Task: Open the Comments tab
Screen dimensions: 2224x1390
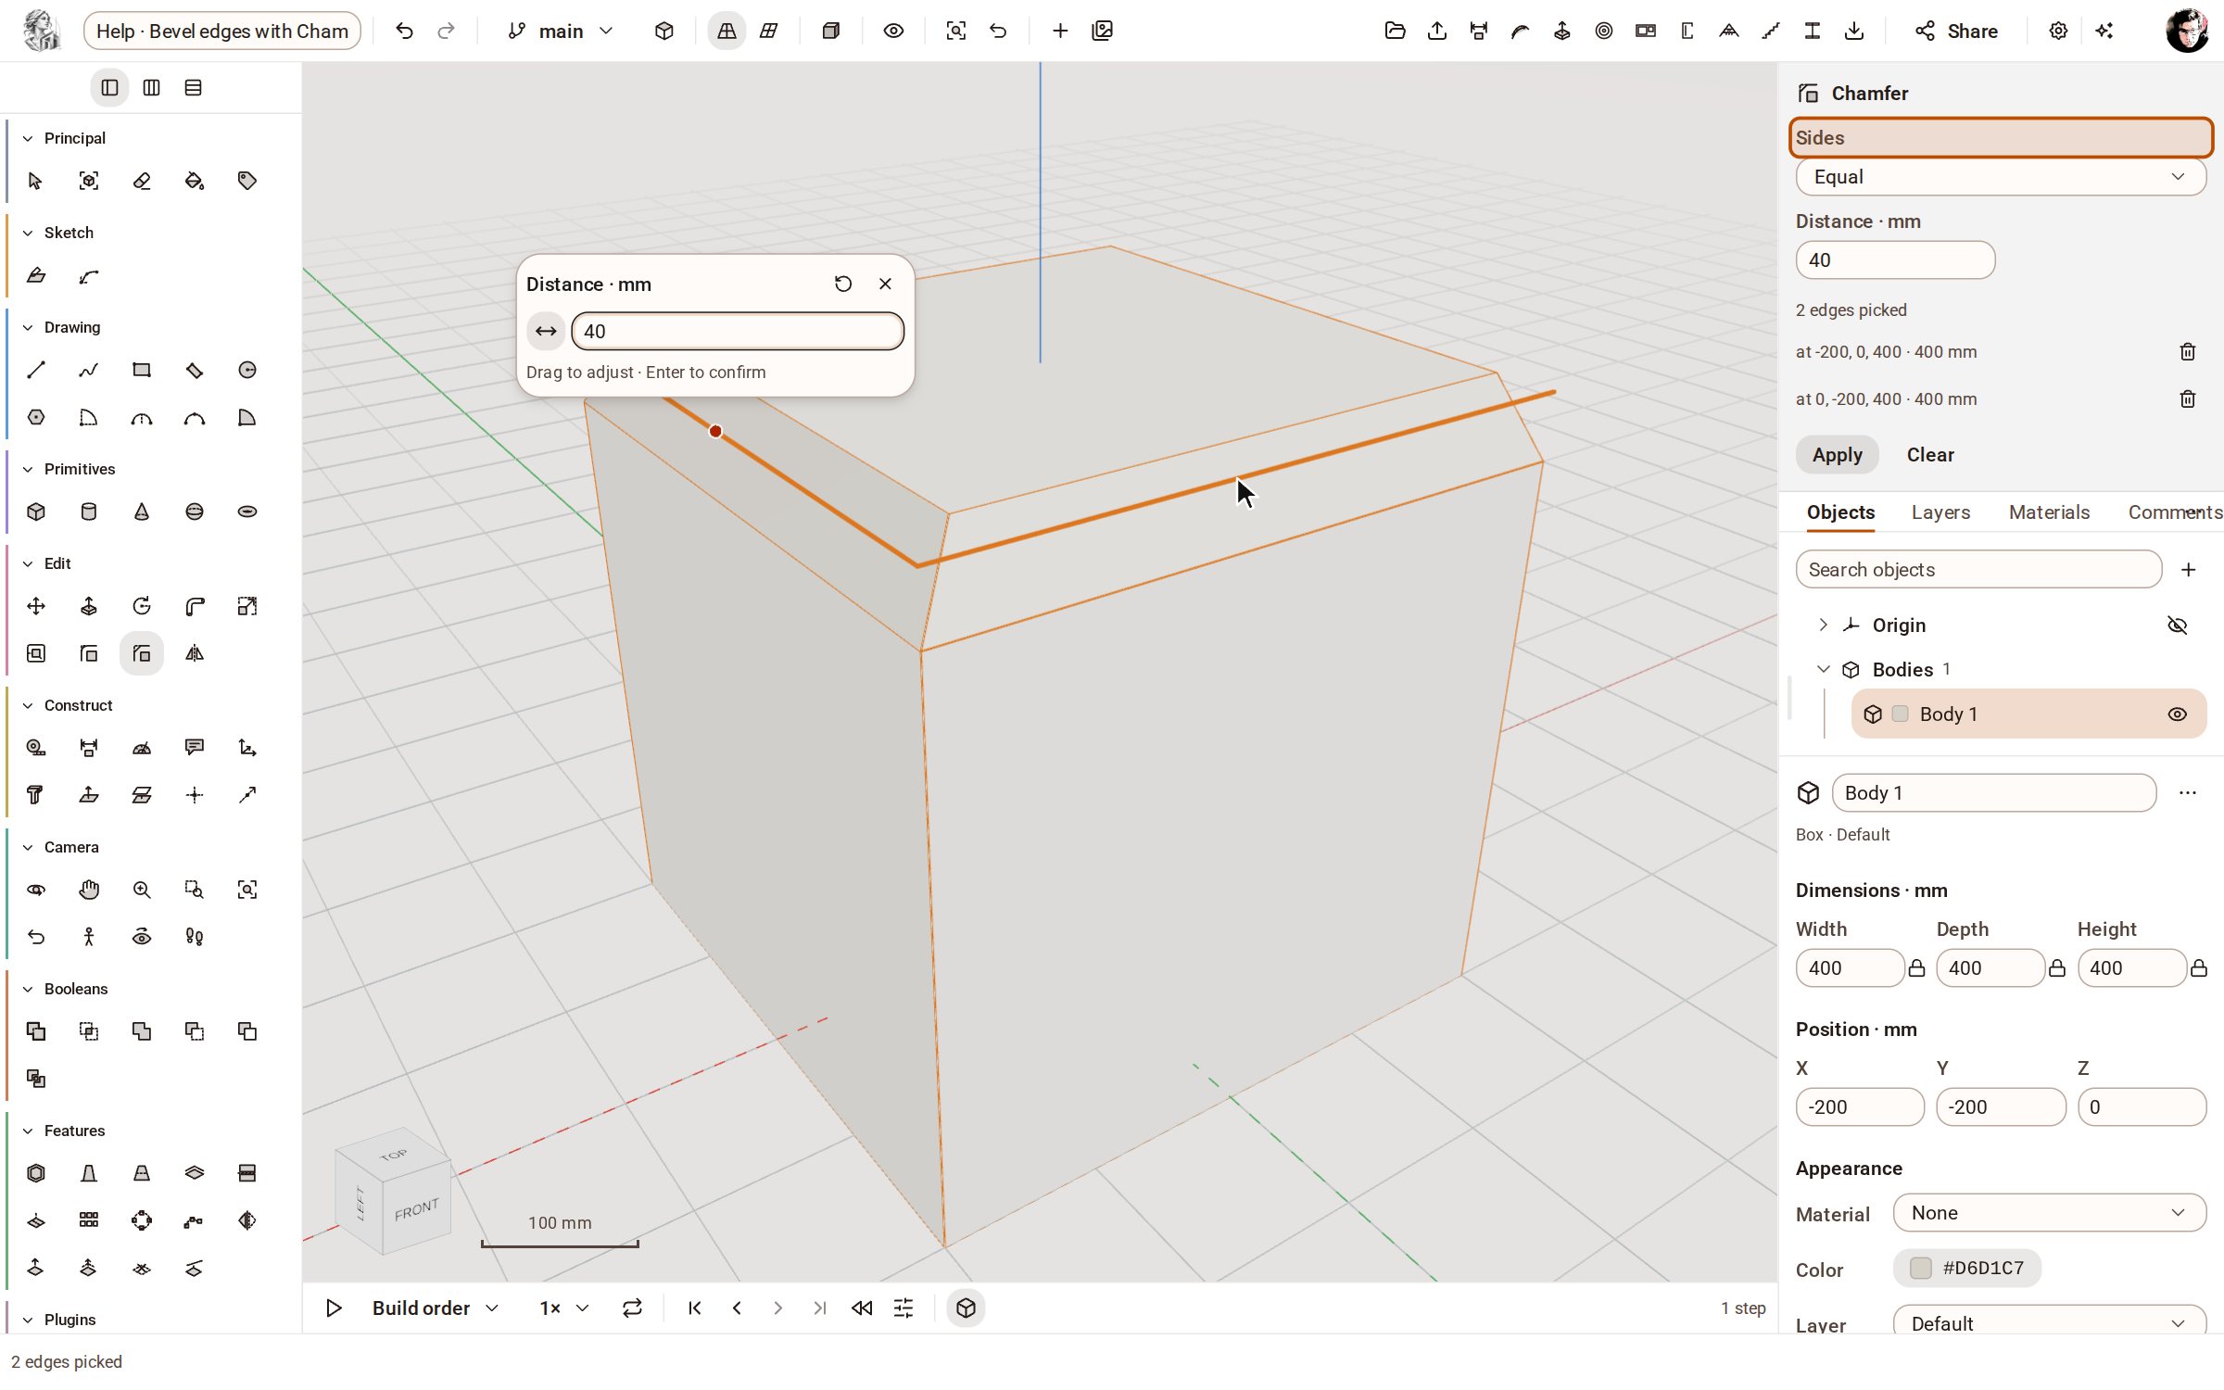Action: [2175, 512]
